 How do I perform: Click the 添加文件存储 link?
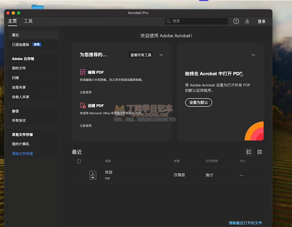[22, 154]
